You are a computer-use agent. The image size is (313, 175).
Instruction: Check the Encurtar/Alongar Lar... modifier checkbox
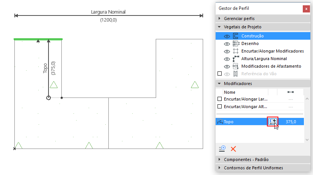(x=219, y=99)
